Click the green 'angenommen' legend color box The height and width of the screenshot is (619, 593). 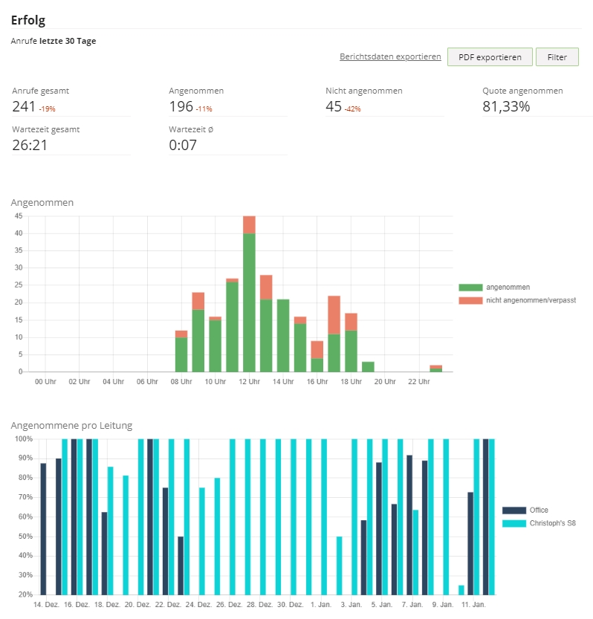coord(470,287)
